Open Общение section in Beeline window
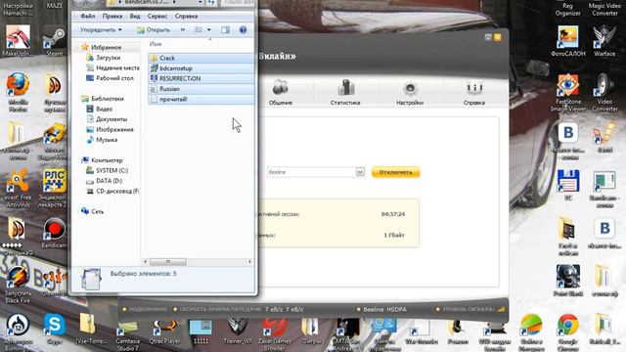Image resolution: width=626 pixels, height=352 pixels. [x=281, y=93]
